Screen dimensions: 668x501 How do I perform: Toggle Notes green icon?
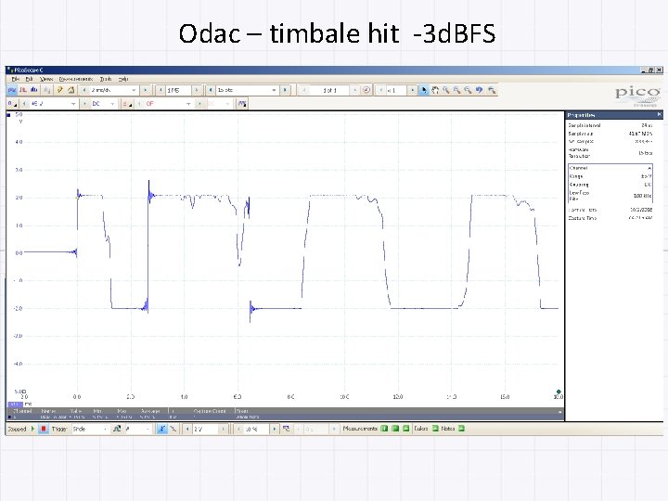461,428
